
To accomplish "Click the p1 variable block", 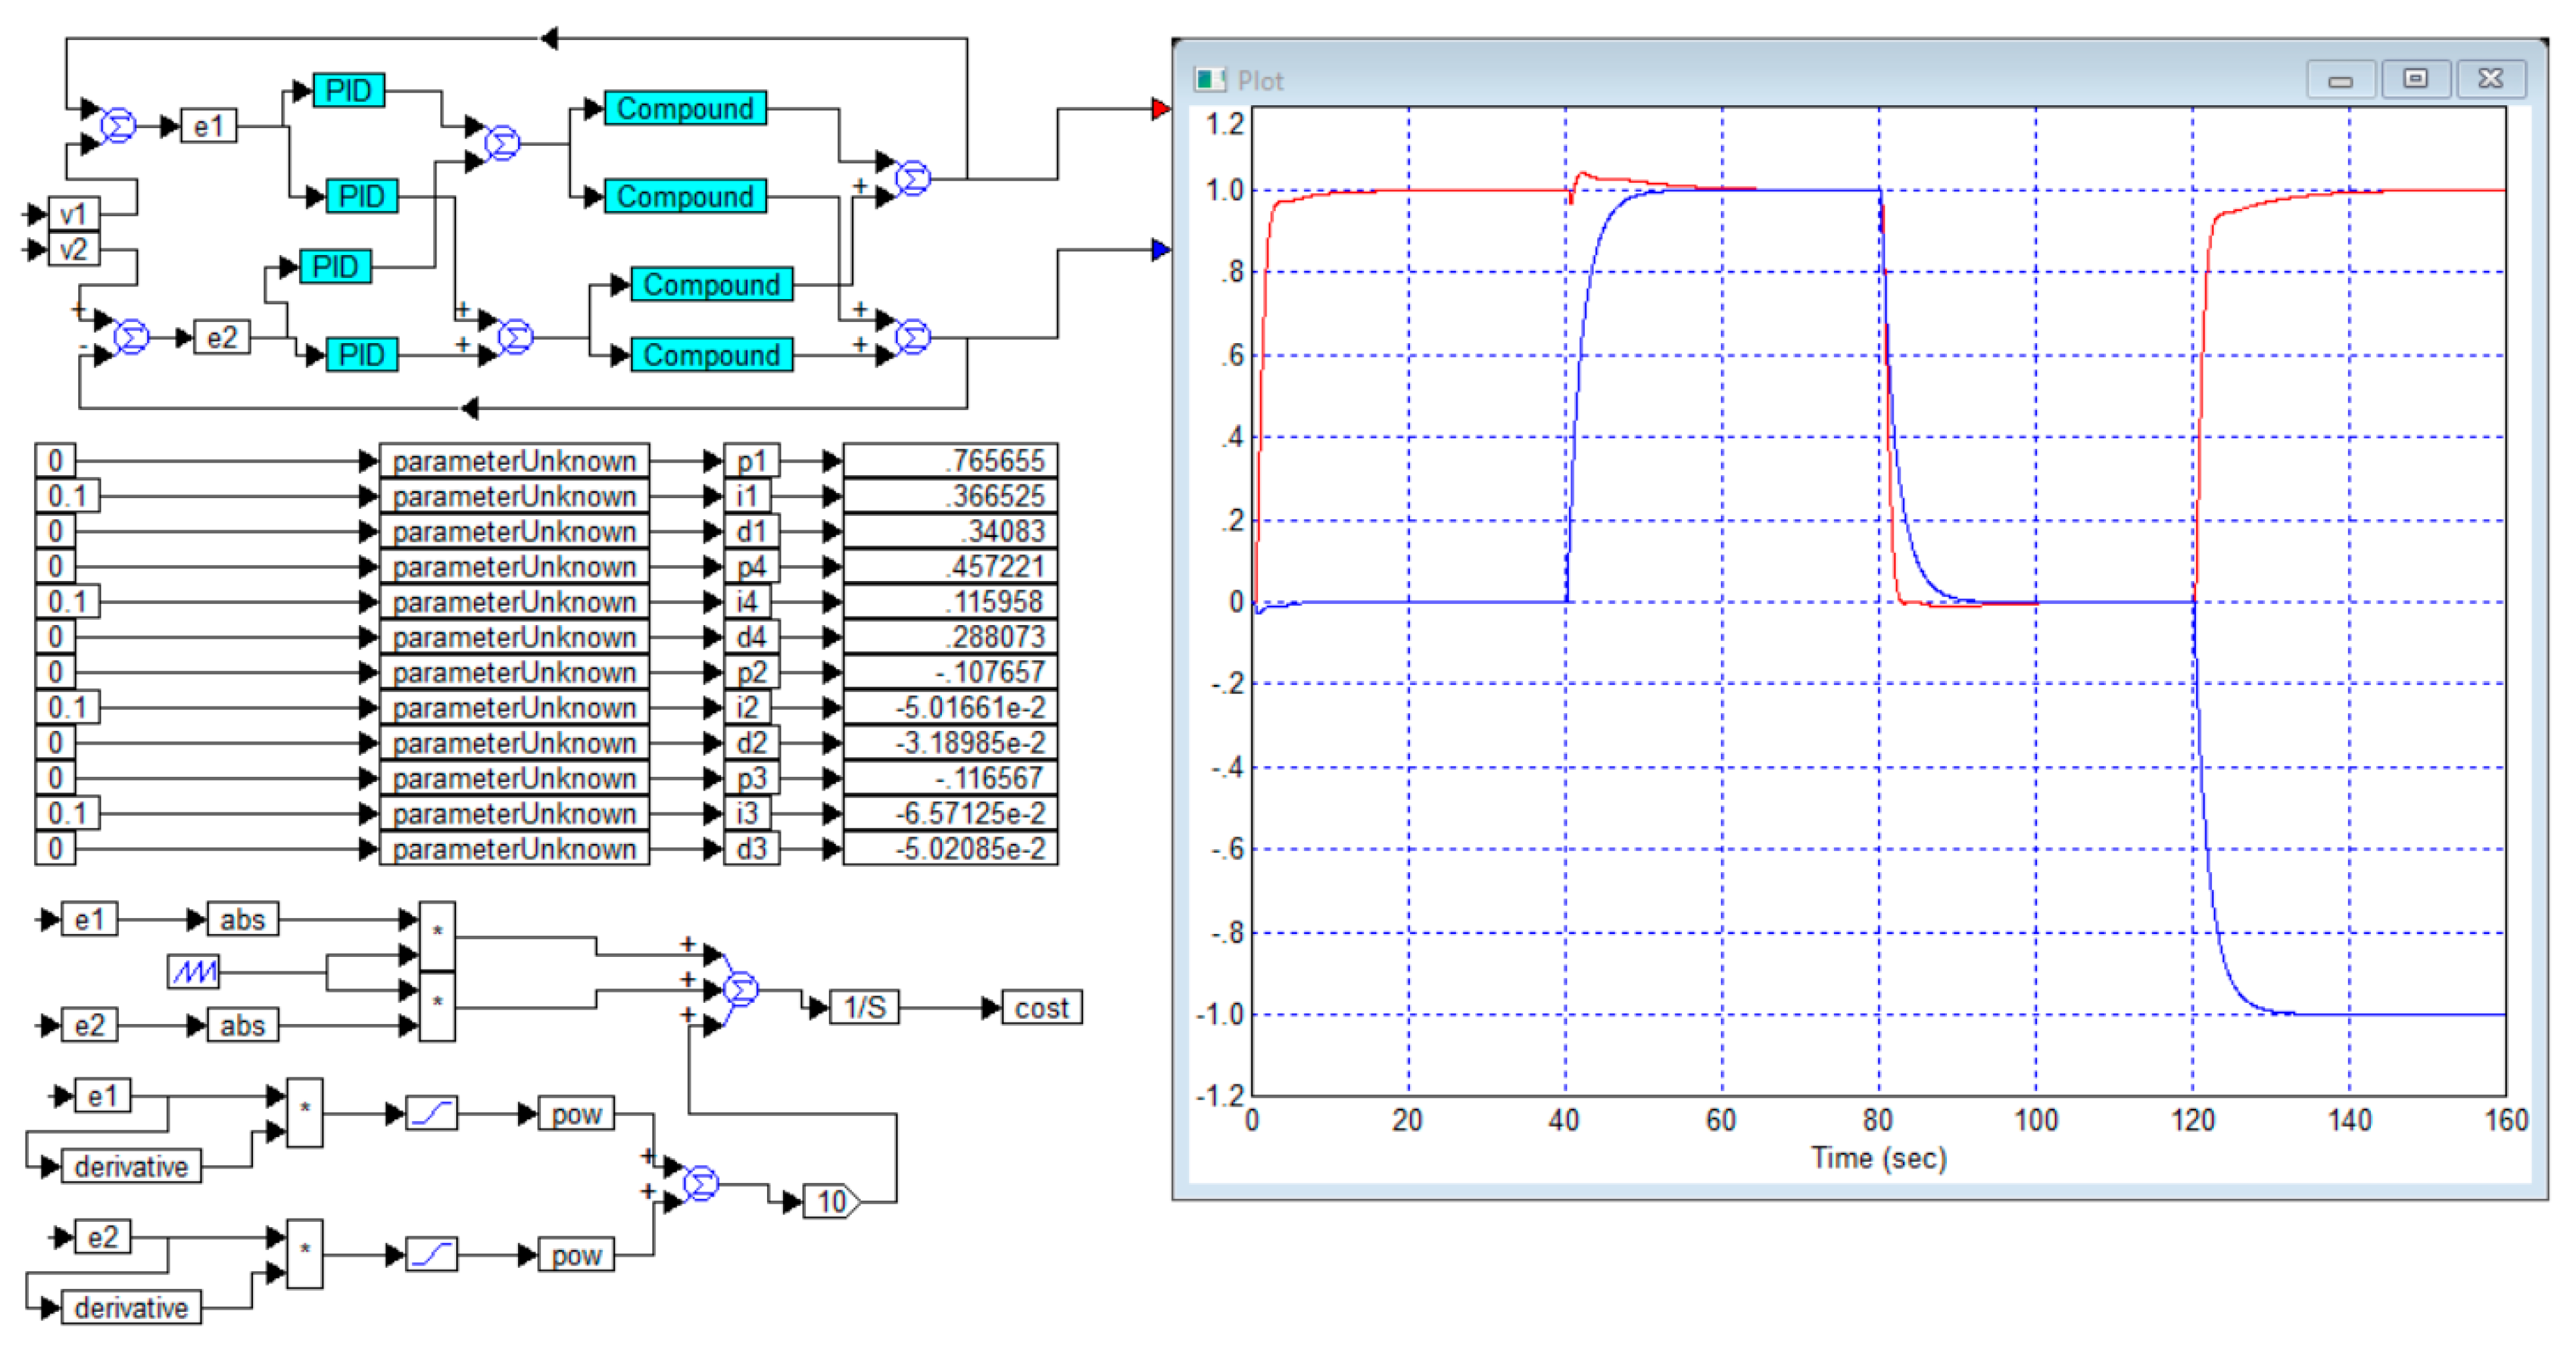I will click(x=751, y=461).
